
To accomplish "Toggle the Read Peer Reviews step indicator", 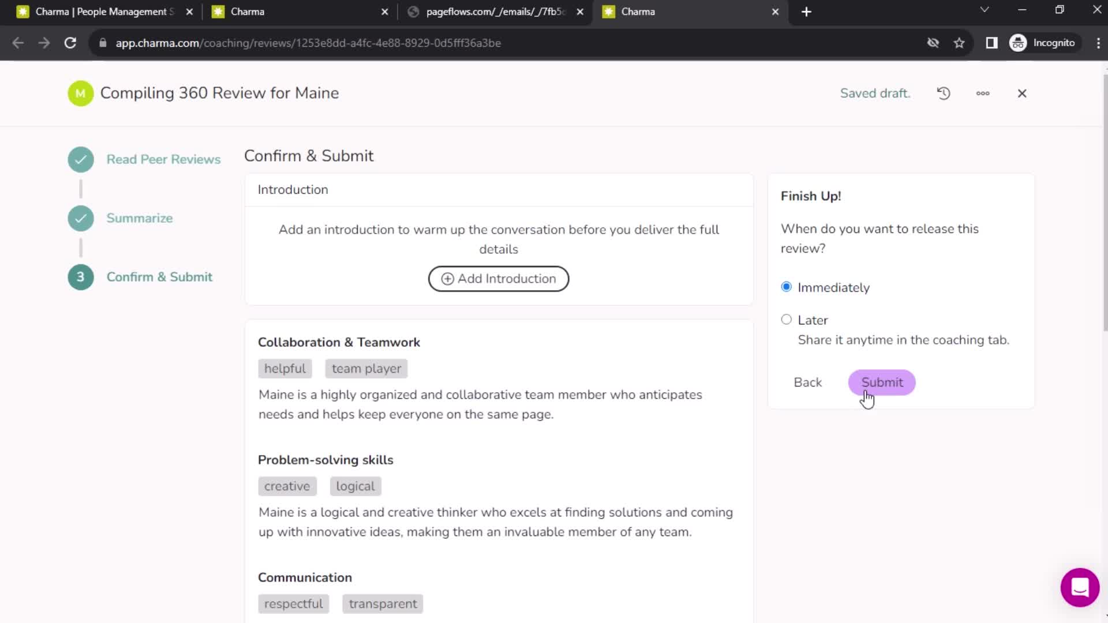I will click(81, 160).
